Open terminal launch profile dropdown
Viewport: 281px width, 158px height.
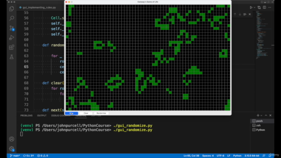[x=261, y=115]
